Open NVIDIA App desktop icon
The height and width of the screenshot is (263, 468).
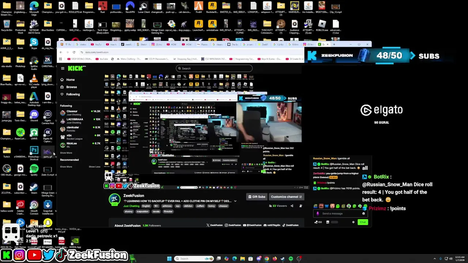point(75,243)
